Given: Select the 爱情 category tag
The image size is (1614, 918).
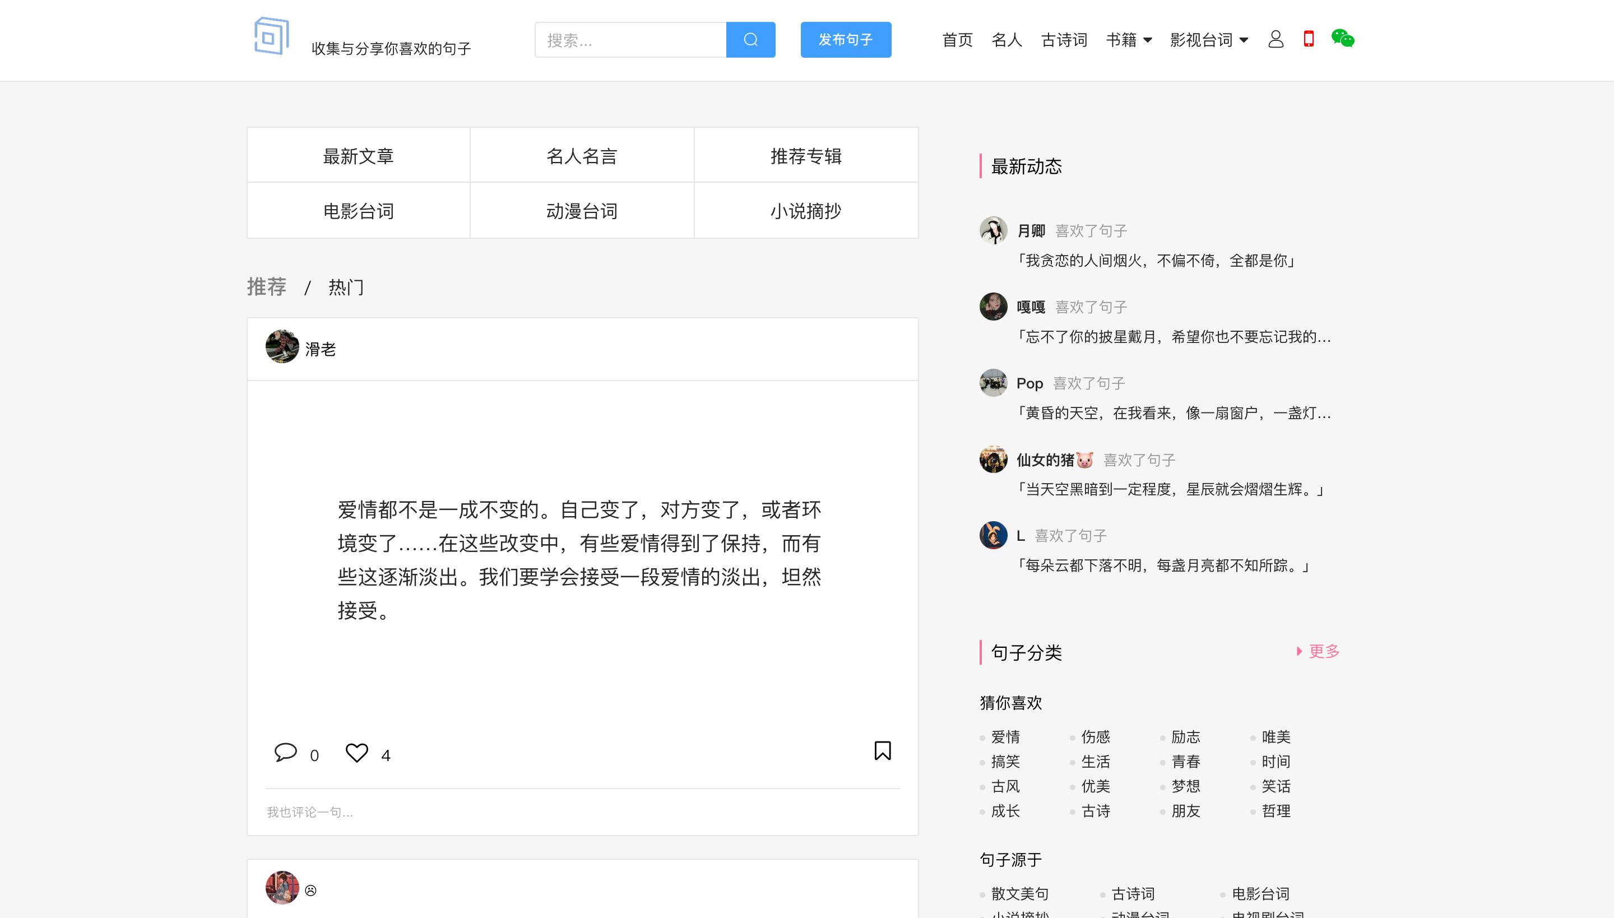Looking at the screenshot, I should click(x=1005, y=736).
